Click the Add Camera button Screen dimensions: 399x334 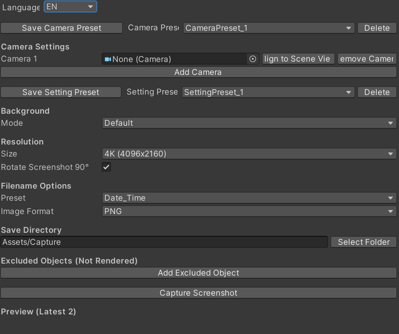(x=198, y=72)
